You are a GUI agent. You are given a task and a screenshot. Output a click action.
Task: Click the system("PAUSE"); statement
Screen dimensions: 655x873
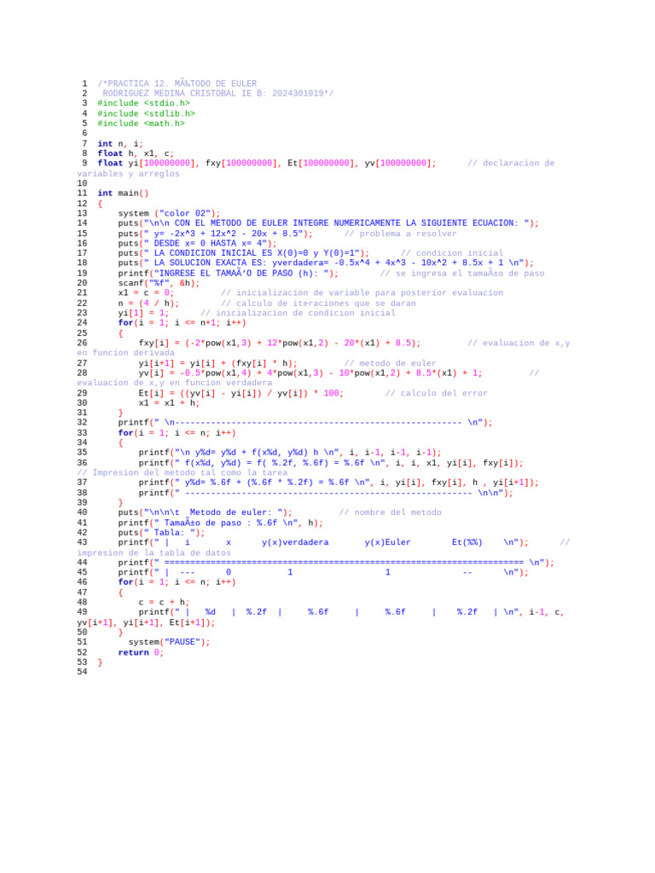point(170,642)
